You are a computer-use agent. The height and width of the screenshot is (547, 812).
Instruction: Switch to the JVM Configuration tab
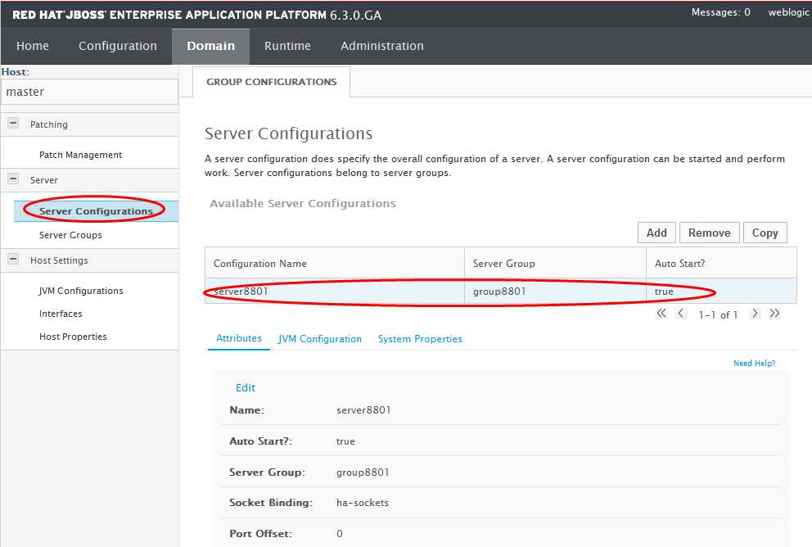pos(320,339)
